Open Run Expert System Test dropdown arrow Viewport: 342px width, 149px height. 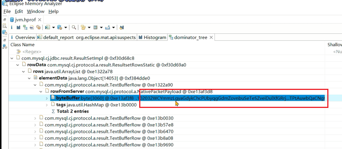pyautogui.click(x=53, y=28)
